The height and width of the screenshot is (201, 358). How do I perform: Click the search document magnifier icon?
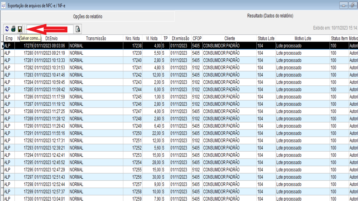[78, 29]
